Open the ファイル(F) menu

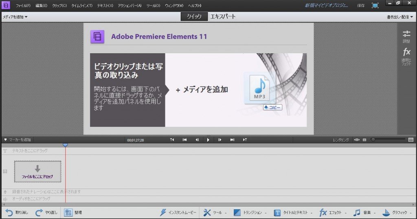23,6
